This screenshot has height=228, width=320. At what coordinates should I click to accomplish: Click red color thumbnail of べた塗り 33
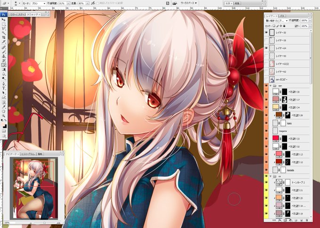tap(276, 139)
